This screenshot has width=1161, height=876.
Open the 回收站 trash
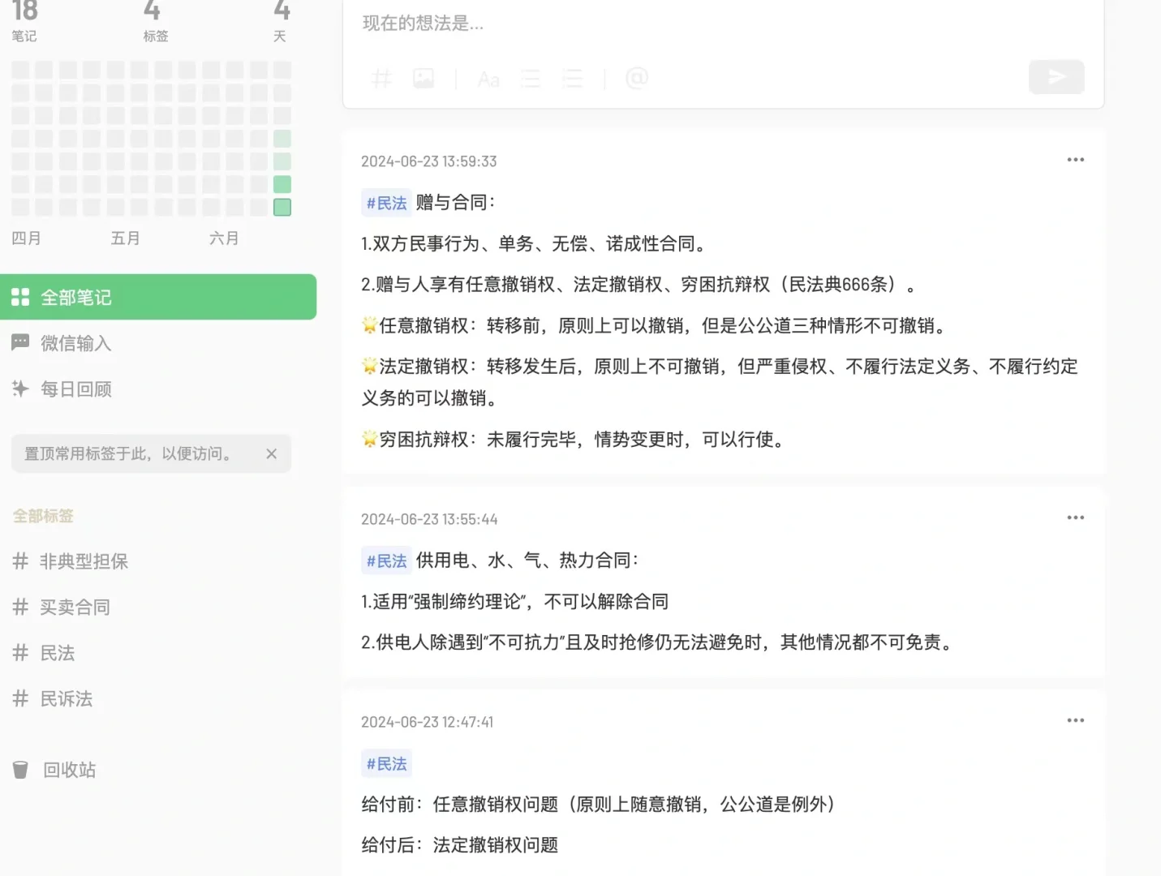click(54, 770)
